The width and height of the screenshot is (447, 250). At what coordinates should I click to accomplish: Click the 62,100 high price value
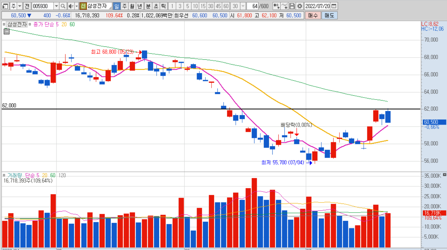[269, 16]
